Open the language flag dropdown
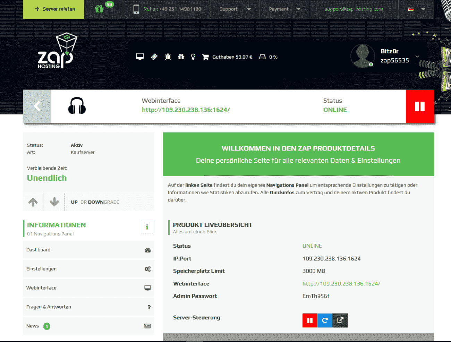This screenshot has height=342, width=451. point(417,9)
